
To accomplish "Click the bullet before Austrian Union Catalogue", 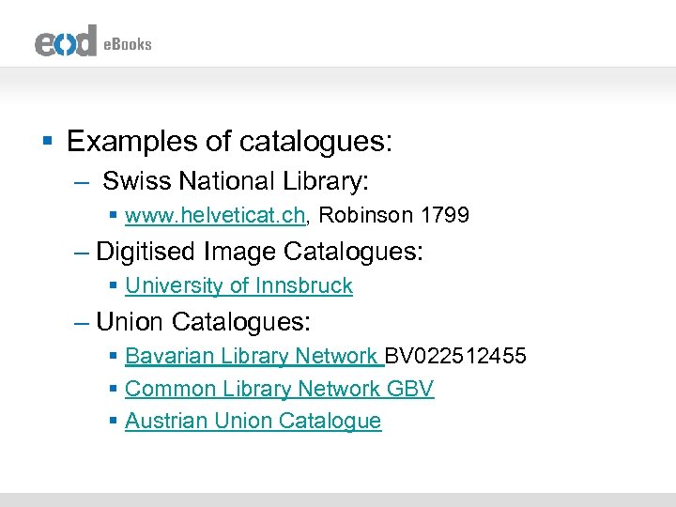I will 115,422.
